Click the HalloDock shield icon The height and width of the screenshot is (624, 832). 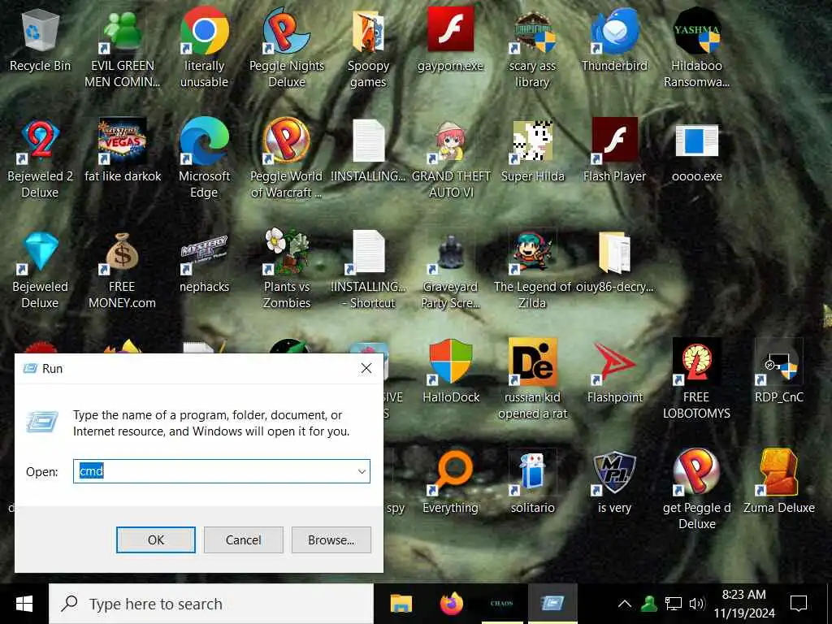pyautogui.click(x=450, y=363)
